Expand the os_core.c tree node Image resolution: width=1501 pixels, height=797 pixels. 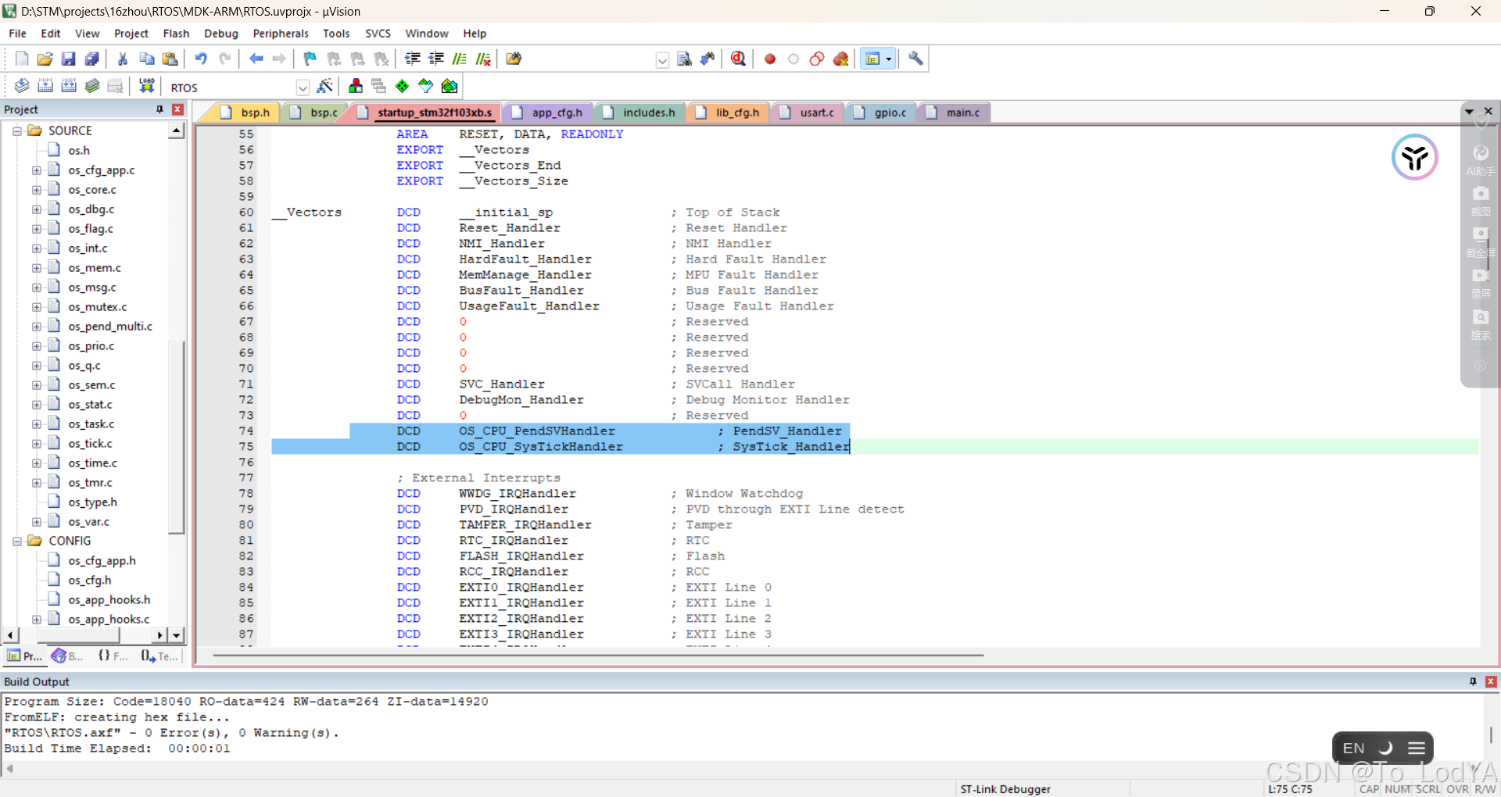(36, 189)
